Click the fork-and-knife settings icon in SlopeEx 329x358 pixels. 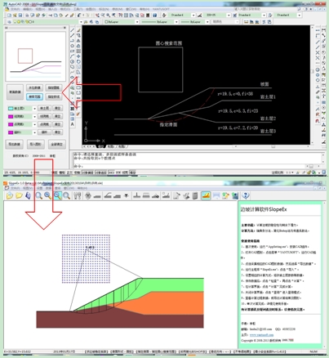click(x=78, y=195)
